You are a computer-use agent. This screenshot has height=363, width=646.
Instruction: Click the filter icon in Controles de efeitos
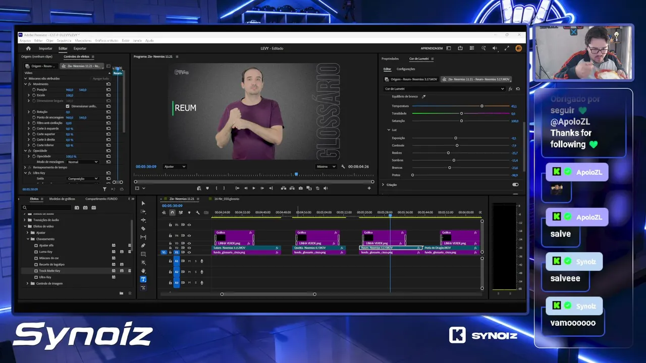click(104, 189)
